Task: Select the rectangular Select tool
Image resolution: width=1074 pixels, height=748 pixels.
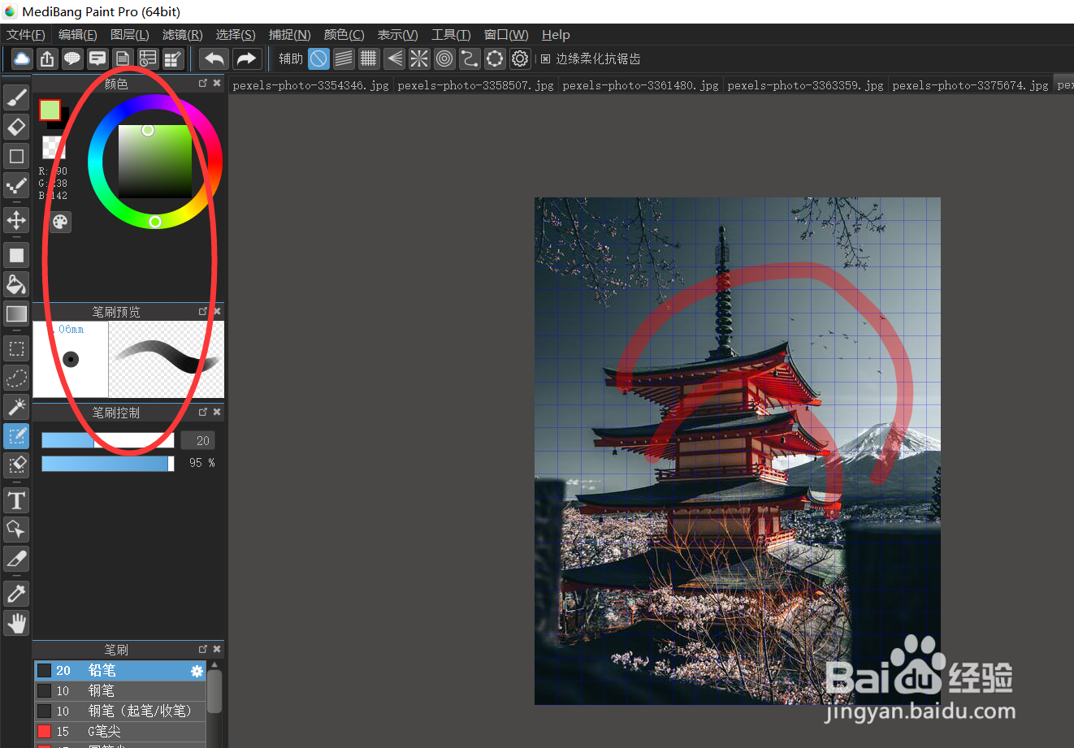Action: coord(16,349)
